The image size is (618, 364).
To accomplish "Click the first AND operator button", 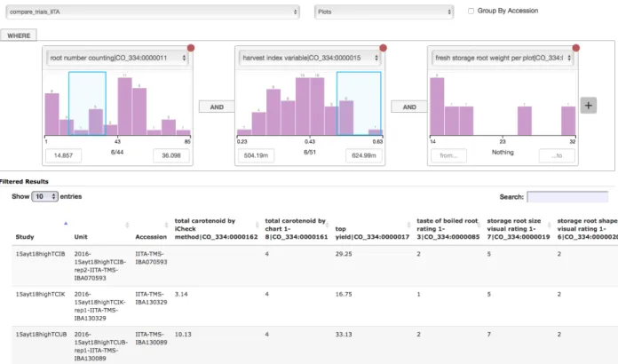I will click(217, 107).
